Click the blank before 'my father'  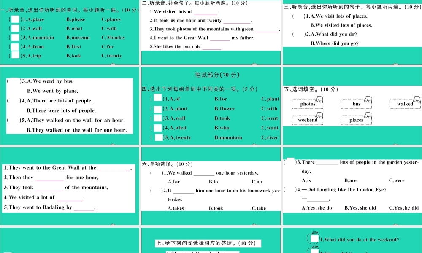click(x=220, y=39)
